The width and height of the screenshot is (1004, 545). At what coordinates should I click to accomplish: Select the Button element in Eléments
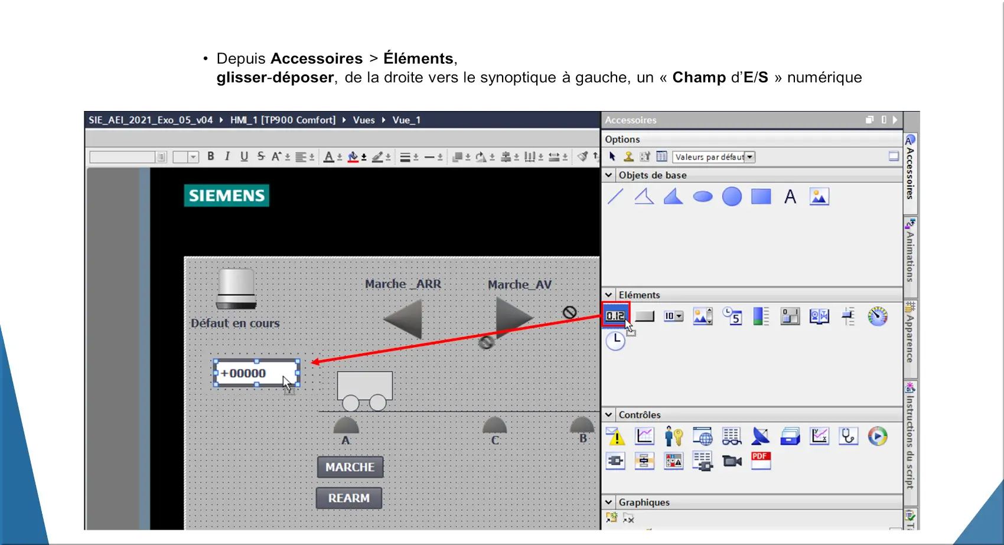[644, 316]
